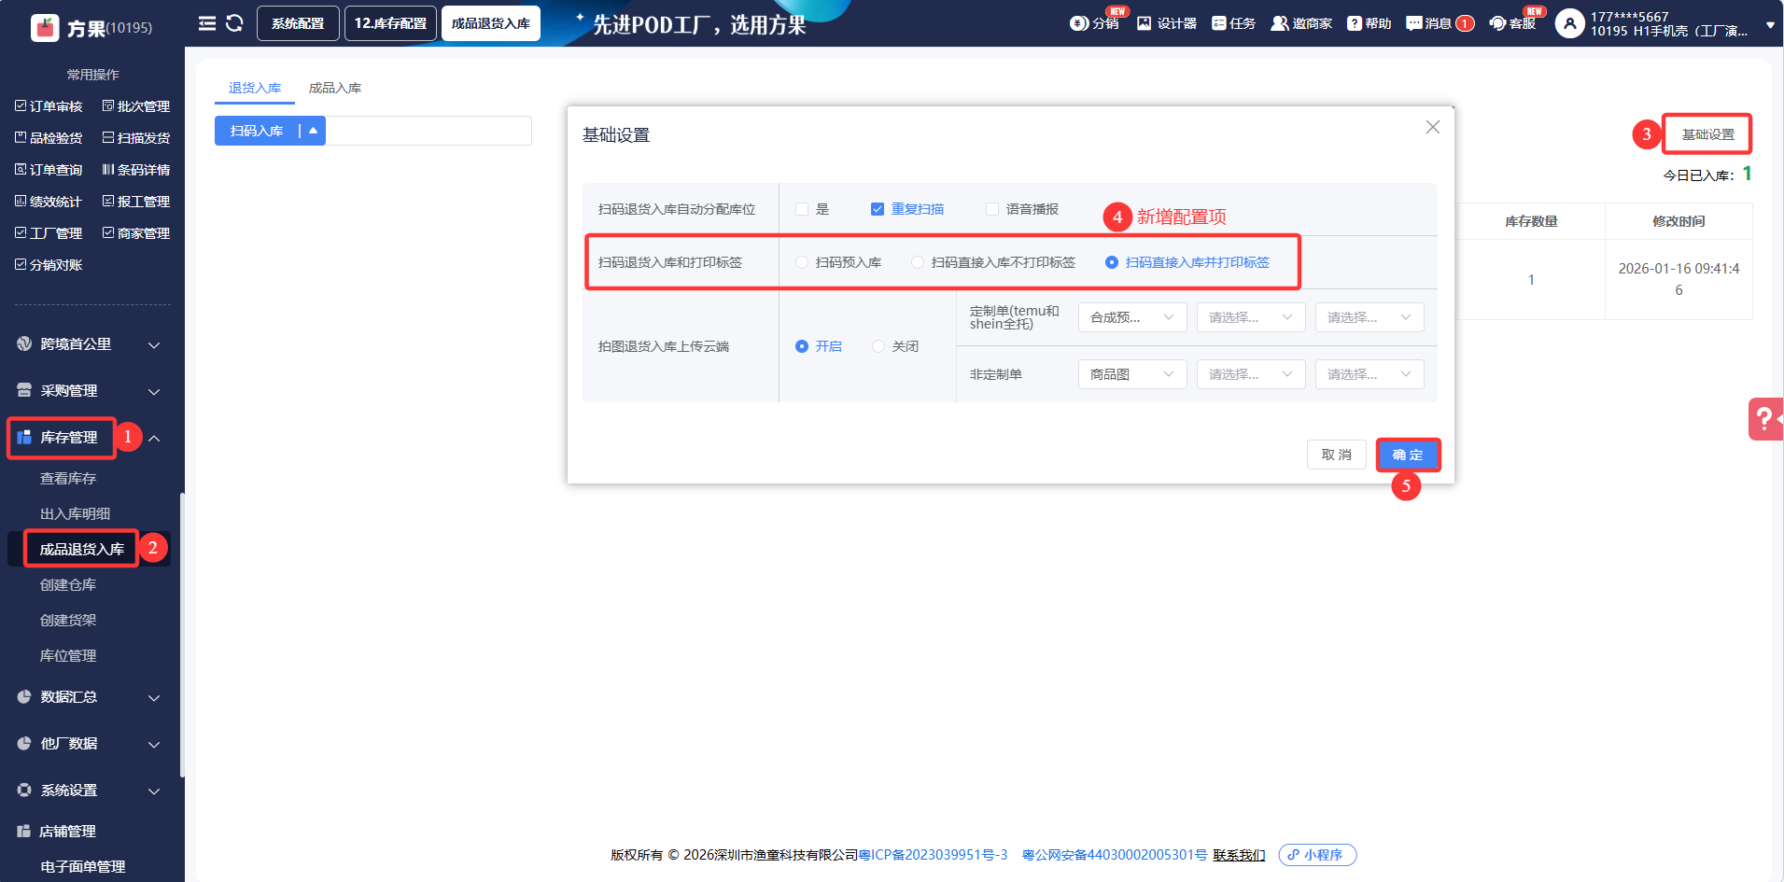Viewport: 1784px width, 882px height.
Task: Open 查看库存 in sidebar
Action: (x=68, y=479)
